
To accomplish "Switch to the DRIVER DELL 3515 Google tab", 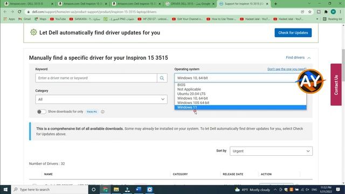I will click(x=190, y=4).
